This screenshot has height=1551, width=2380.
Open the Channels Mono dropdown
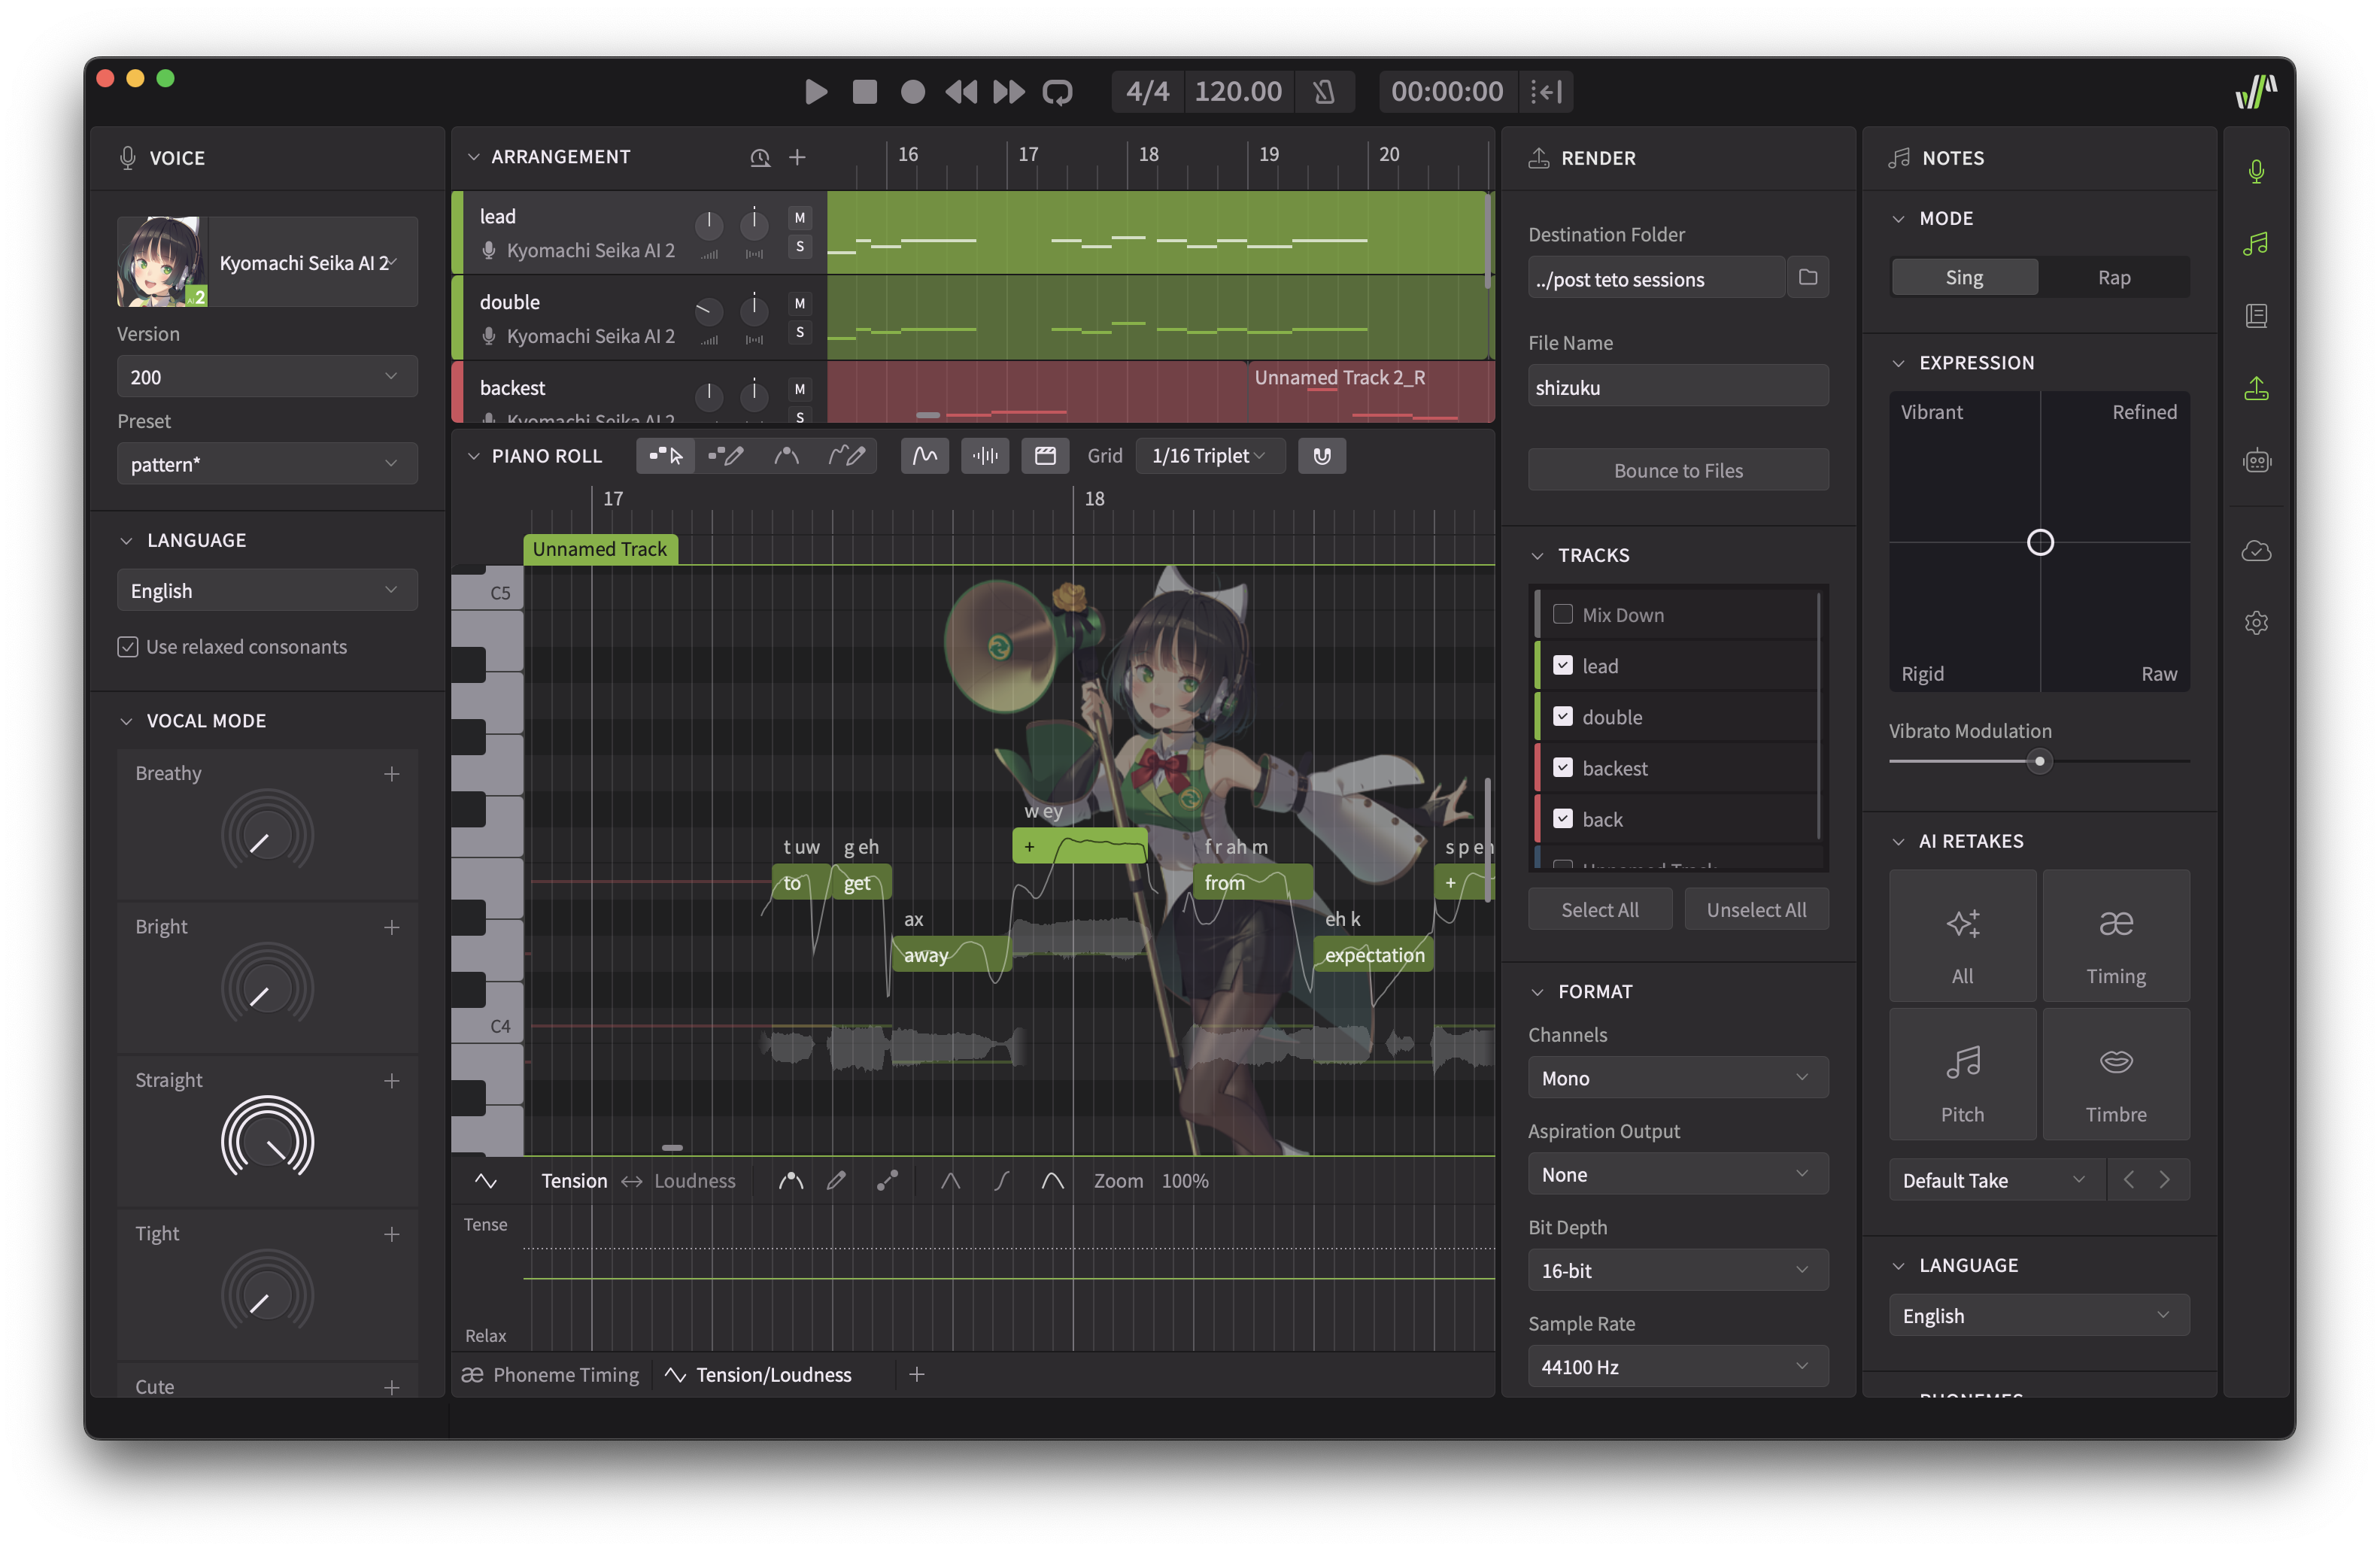tap(1677, 1078)
